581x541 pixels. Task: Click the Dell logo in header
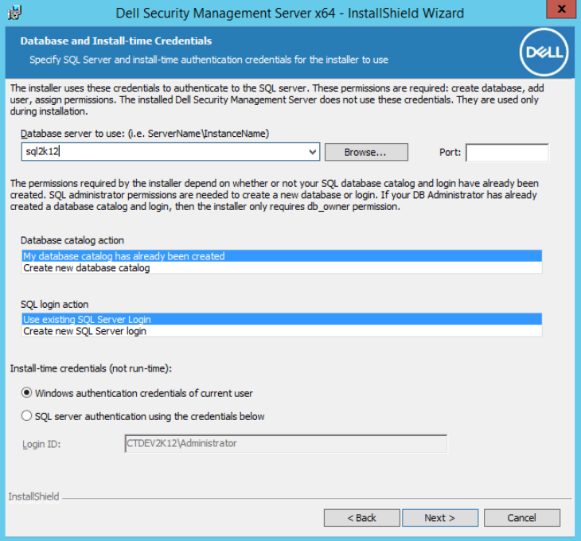(544, 53)
